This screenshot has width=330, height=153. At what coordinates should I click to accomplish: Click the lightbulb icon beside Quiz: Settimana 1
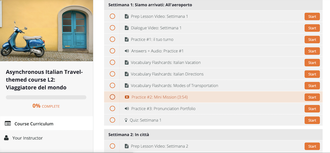point(126,120)
